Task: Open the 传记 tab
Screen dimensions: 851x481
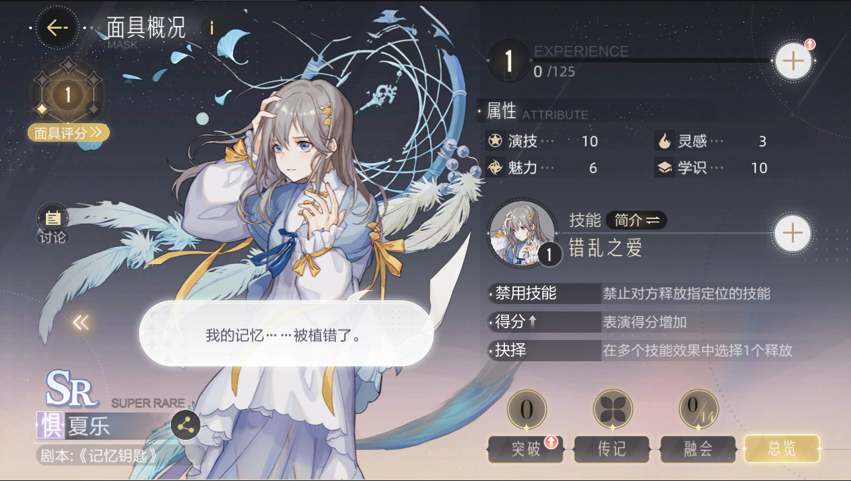Action: 611,449
